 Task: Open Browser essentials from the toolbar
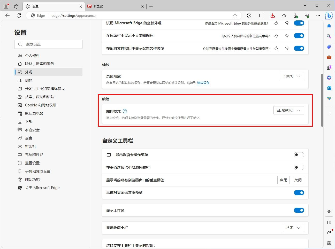pyautogui.click(x=307, y=15)
